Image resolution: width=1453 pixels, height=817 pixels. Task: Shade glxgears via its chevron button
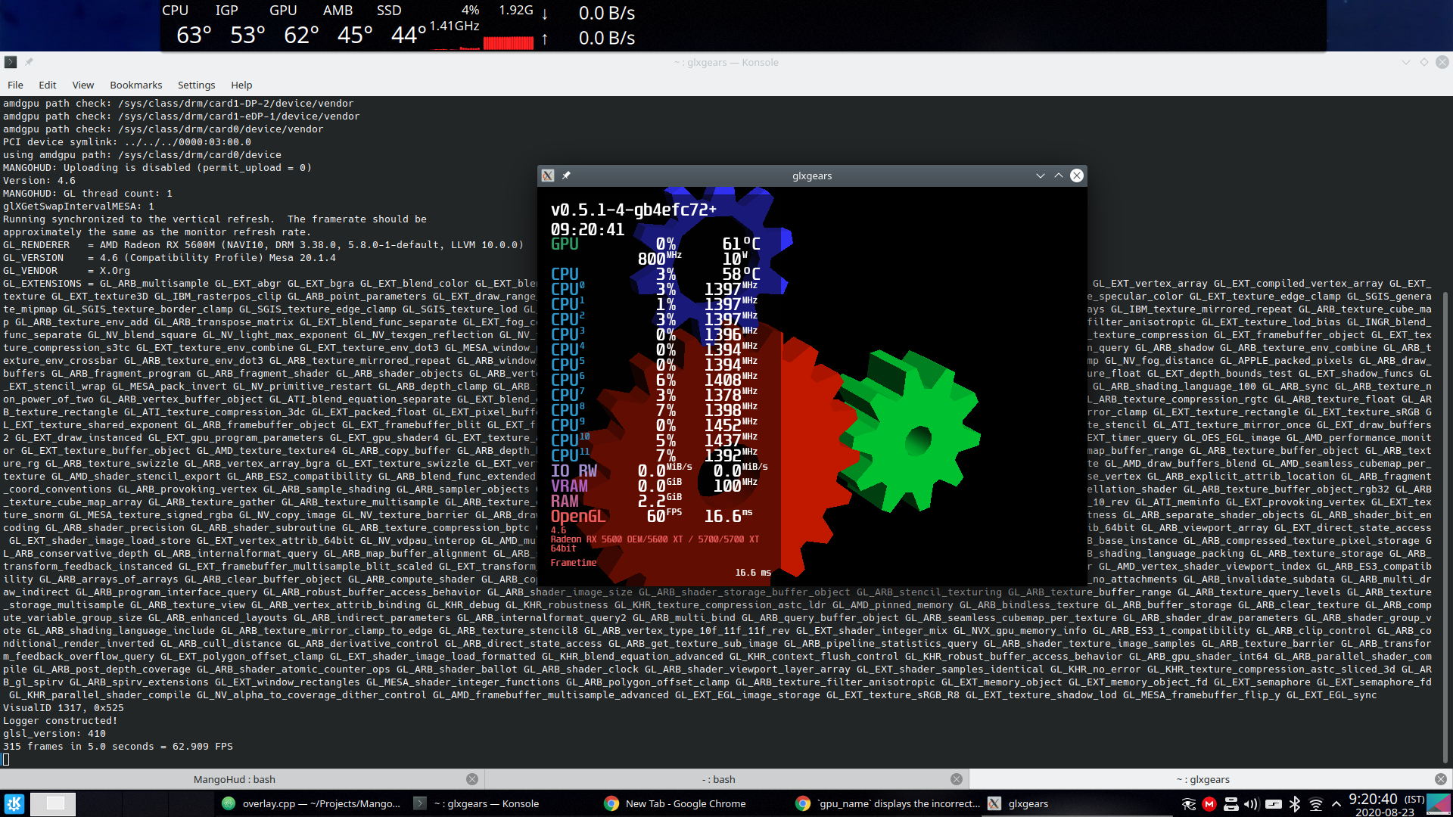tap(1041, 176)
